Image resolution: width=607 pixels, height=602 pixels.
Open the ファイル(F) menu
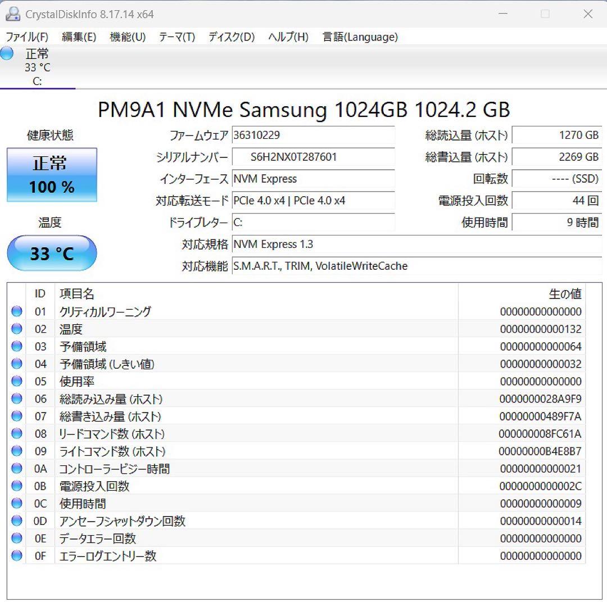click(x=26, y=37)
